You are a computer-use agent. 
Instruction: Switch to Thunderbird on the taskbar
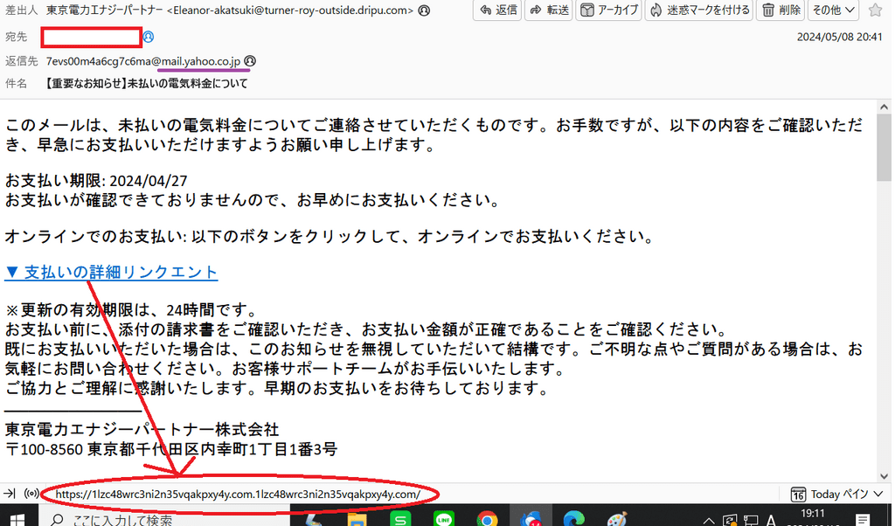[x=531, y=519]
